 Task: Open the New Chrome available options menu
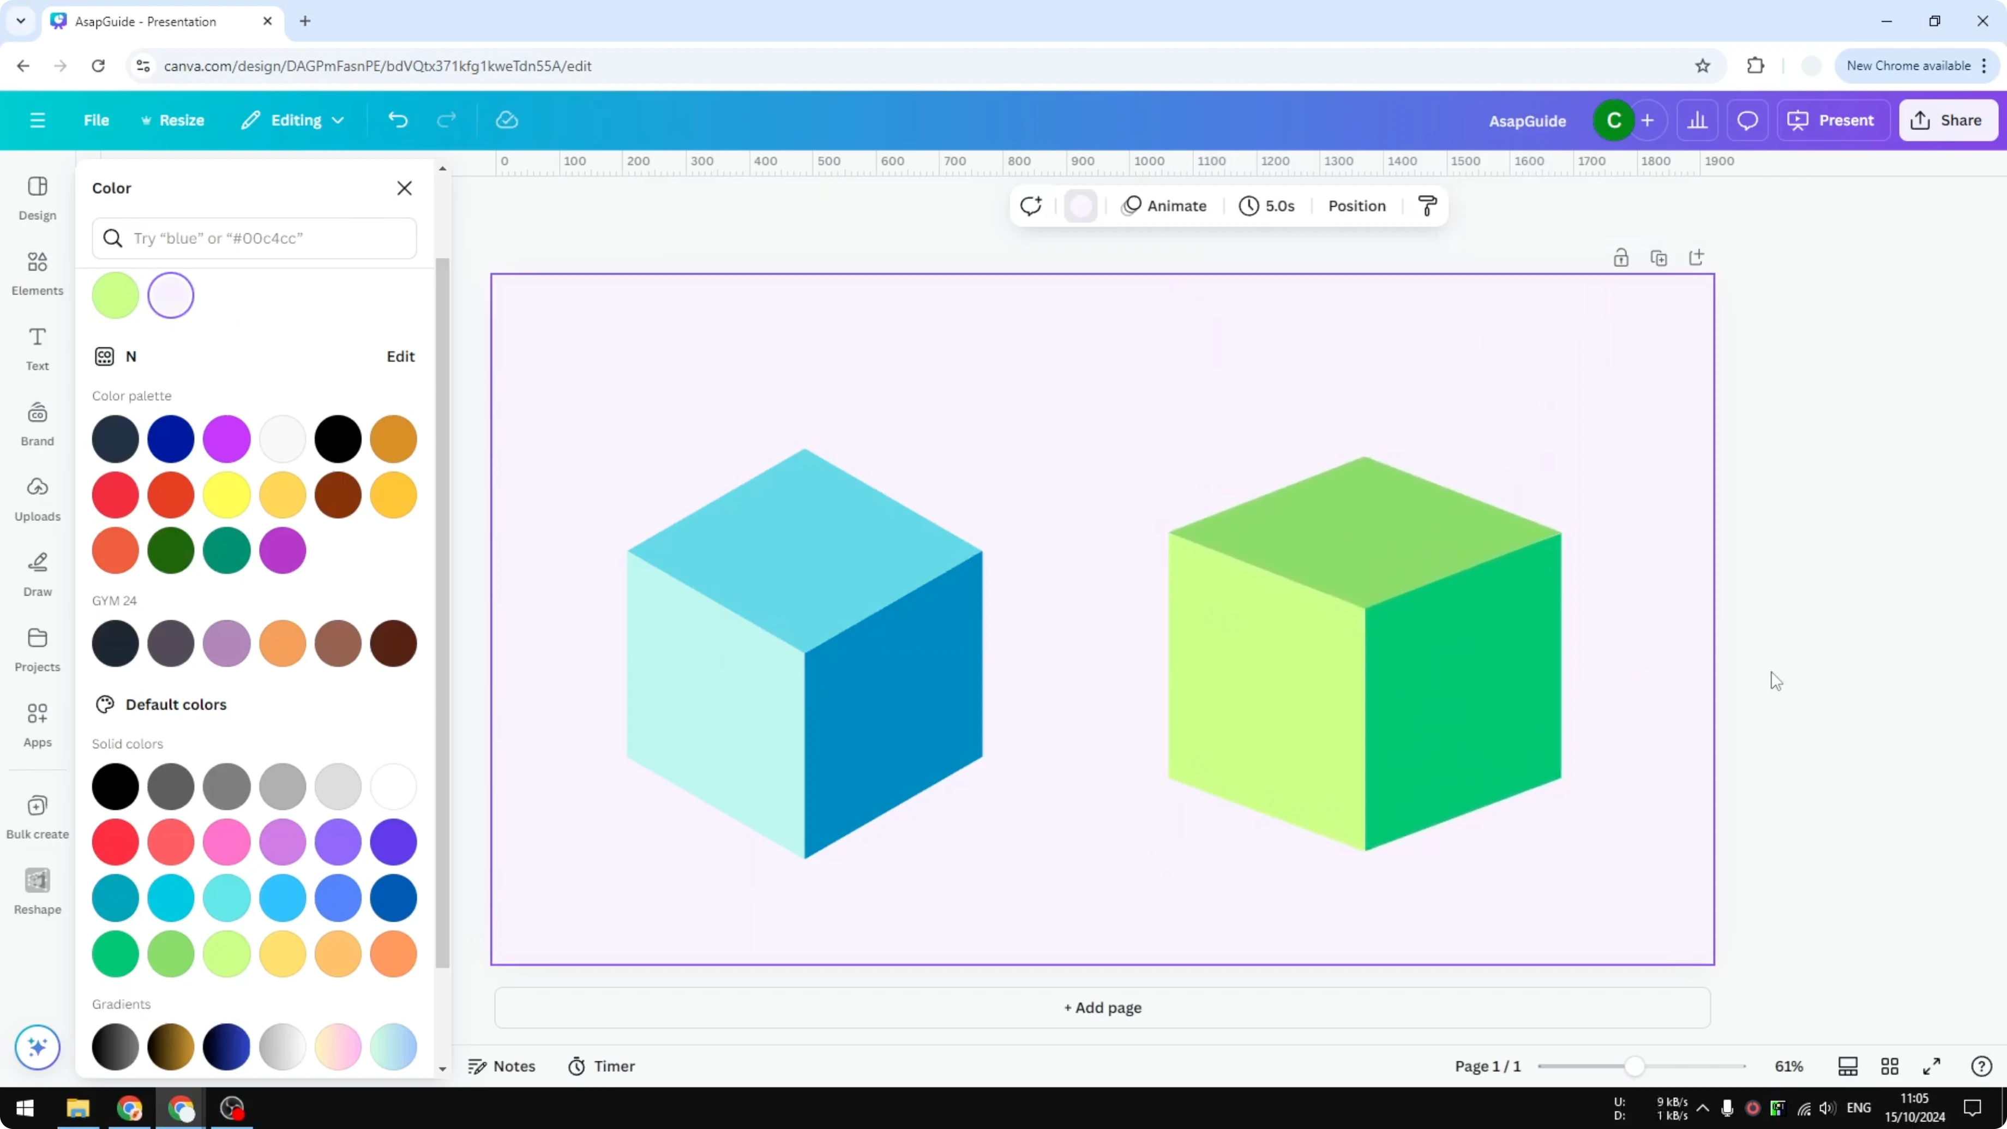tap(1985, 65)
